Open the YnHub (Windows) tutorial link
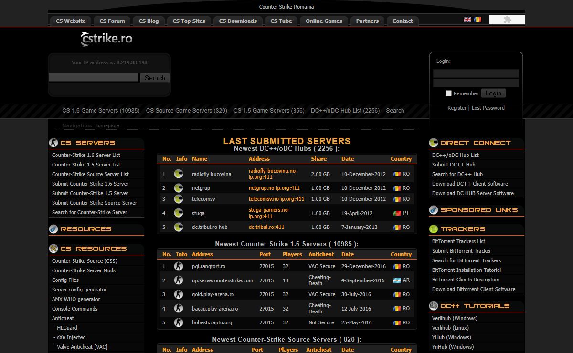The image size is (573, 353). 453,347
